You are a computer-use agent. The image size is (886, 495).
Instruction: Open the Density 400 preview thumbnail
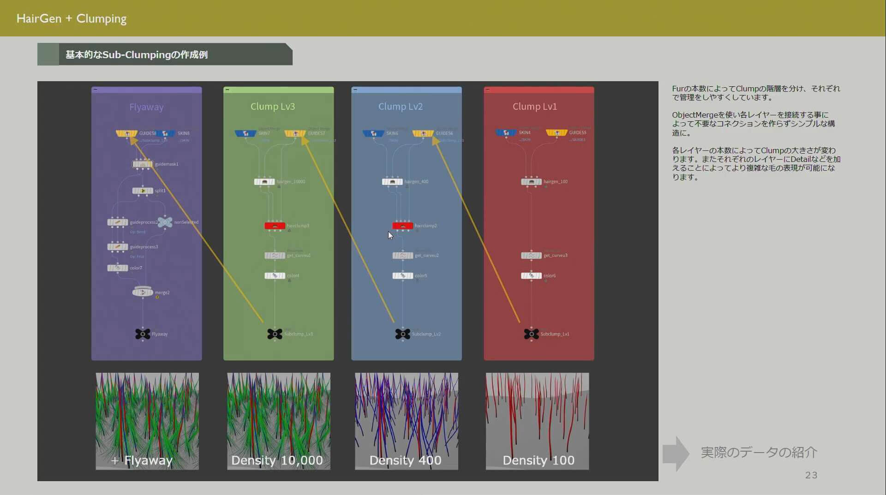[406, 421]
